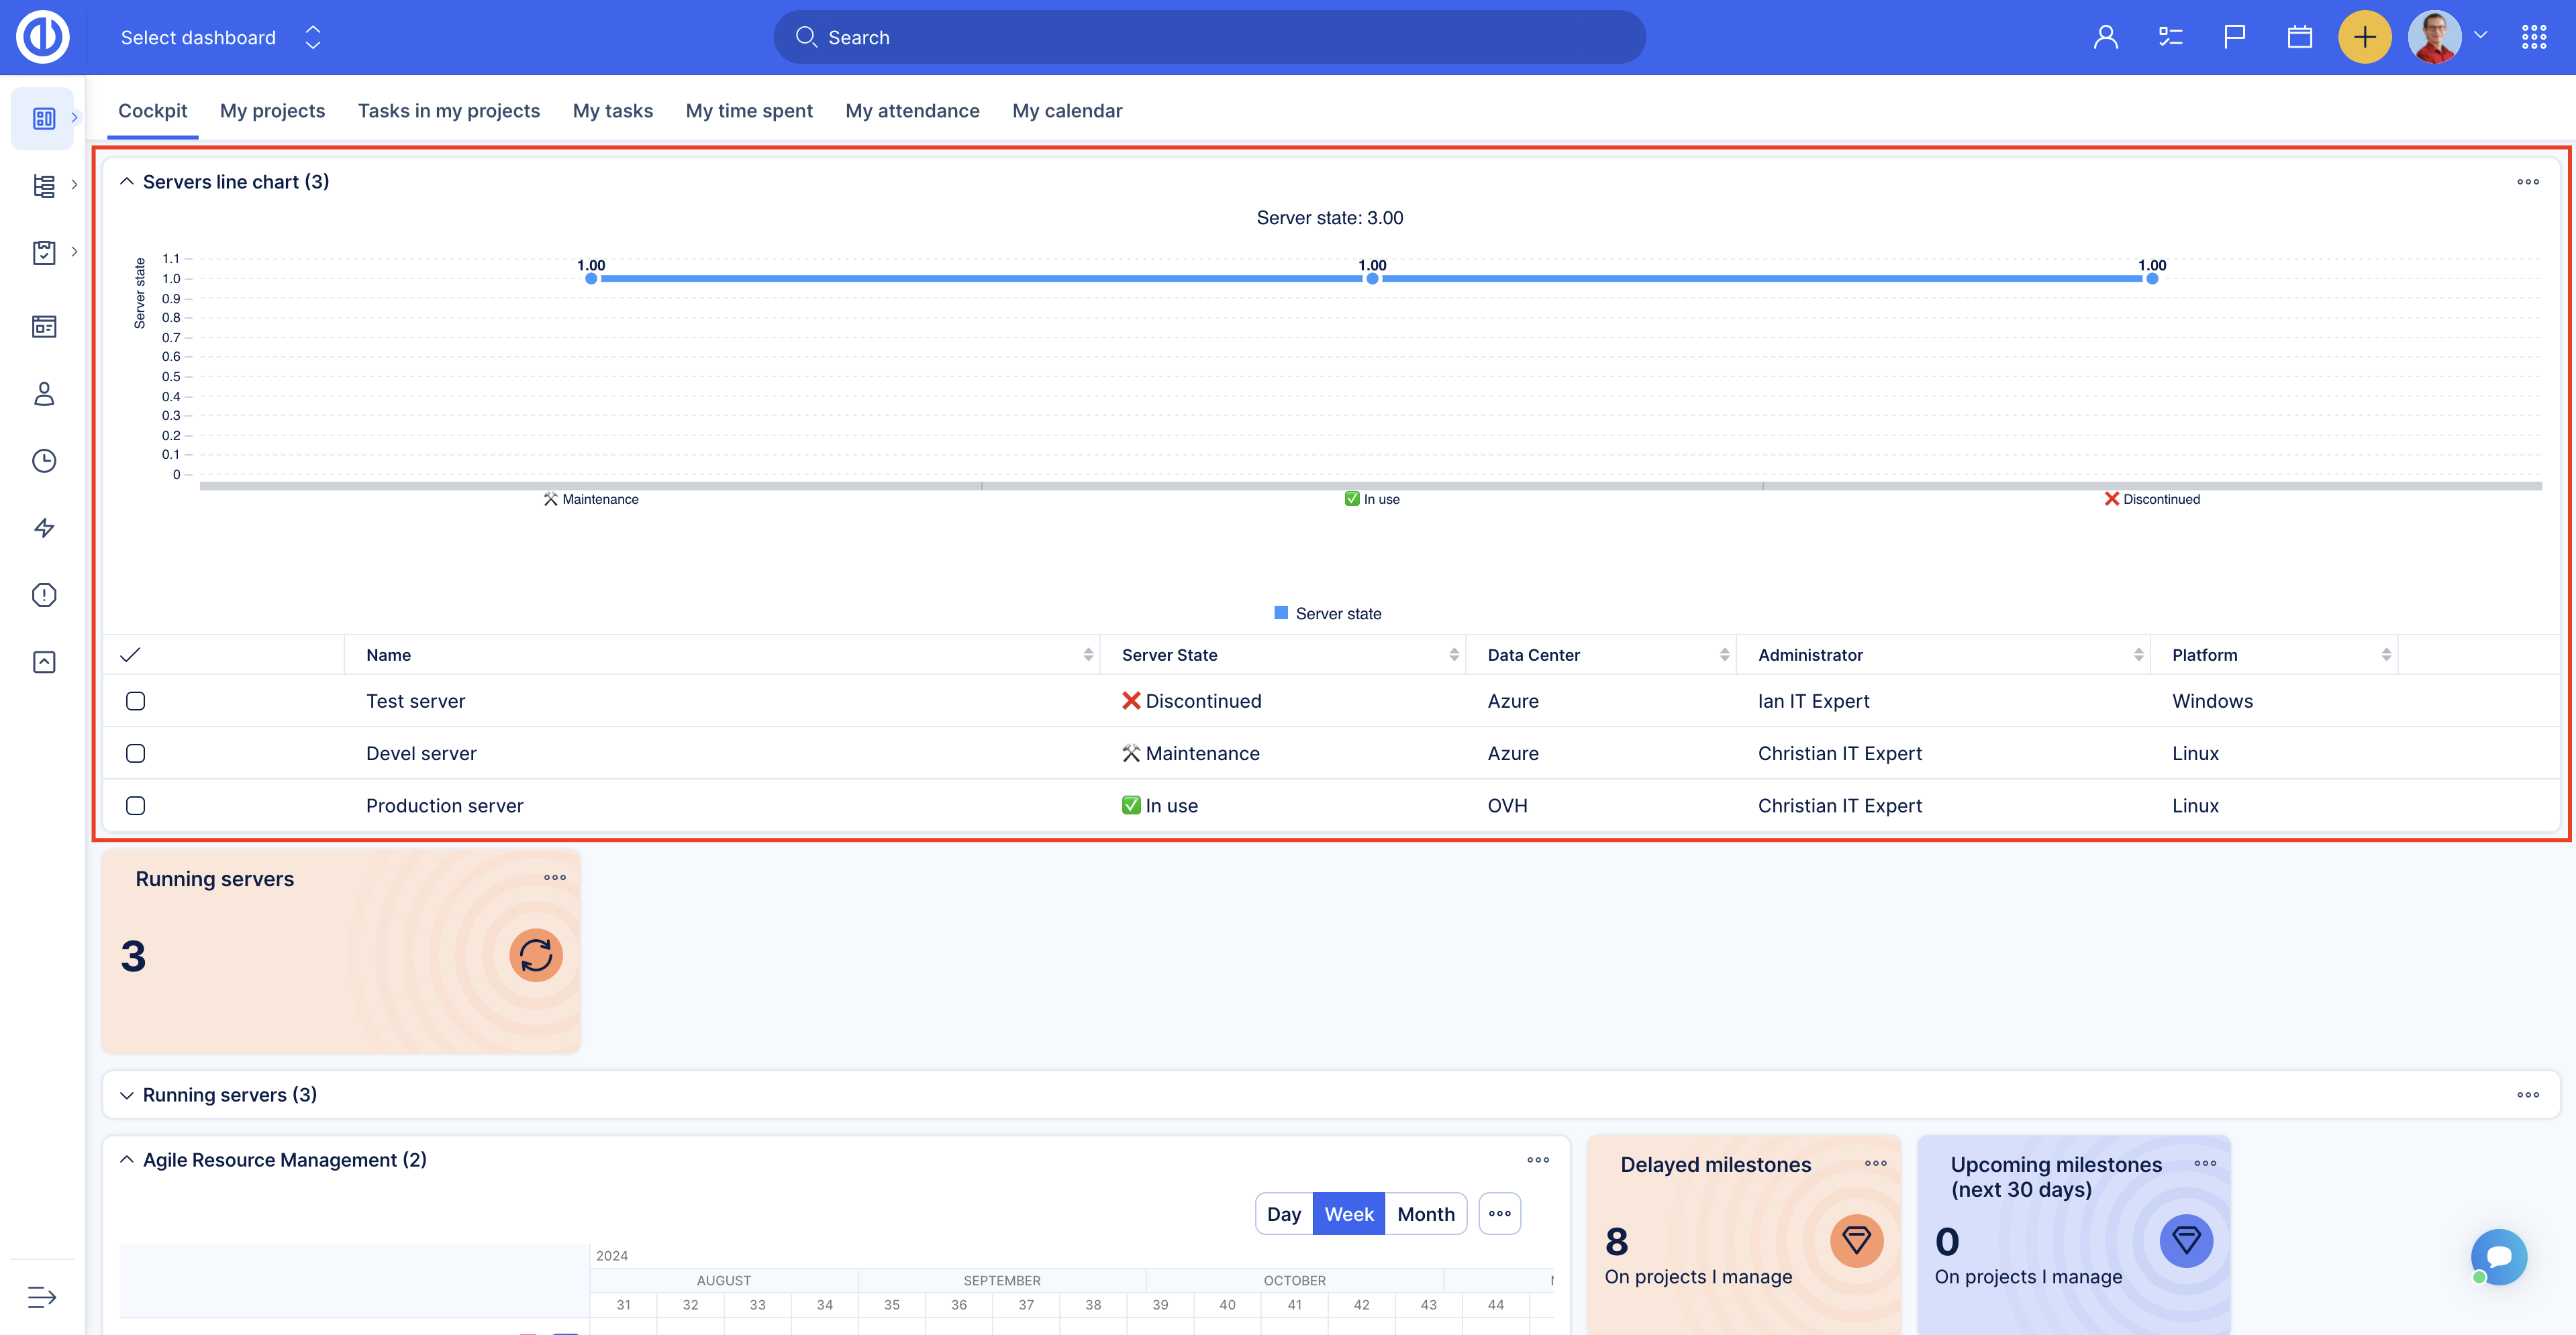Open the lightning bolt sidebar icon
The width and height of the screenshot is (2576, 1335).
(44, 527)
